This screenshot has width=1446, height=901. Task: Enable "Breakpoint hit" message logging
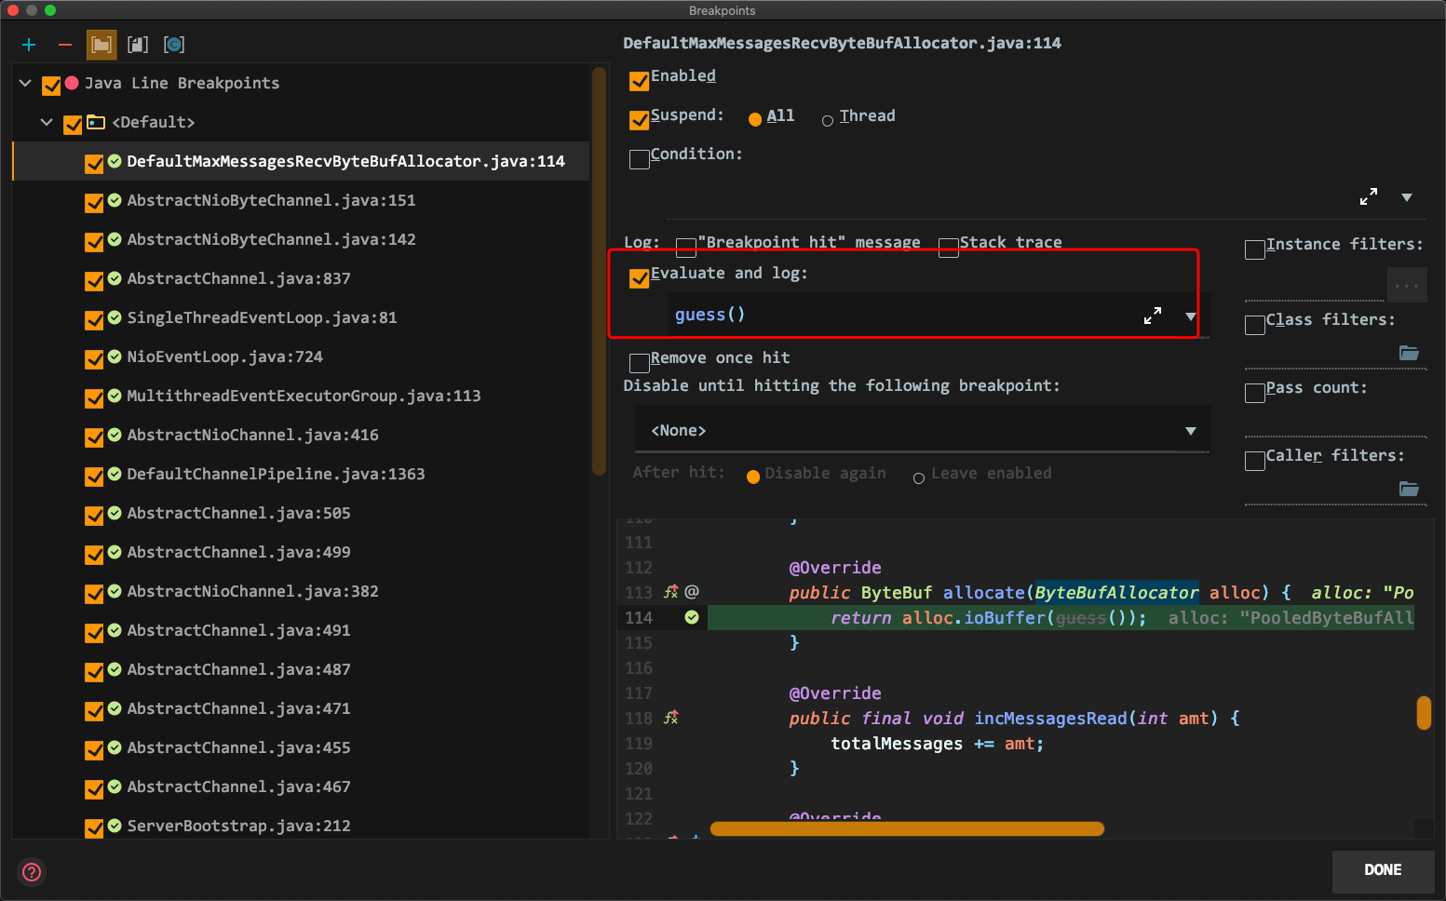pyautogui.click(x=686, y=248)
